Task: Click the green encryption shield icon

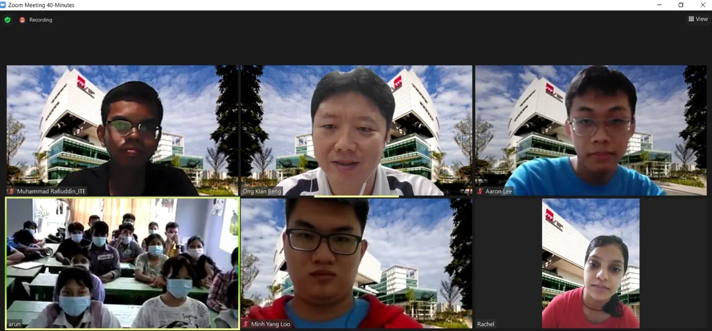Action: 7,20
